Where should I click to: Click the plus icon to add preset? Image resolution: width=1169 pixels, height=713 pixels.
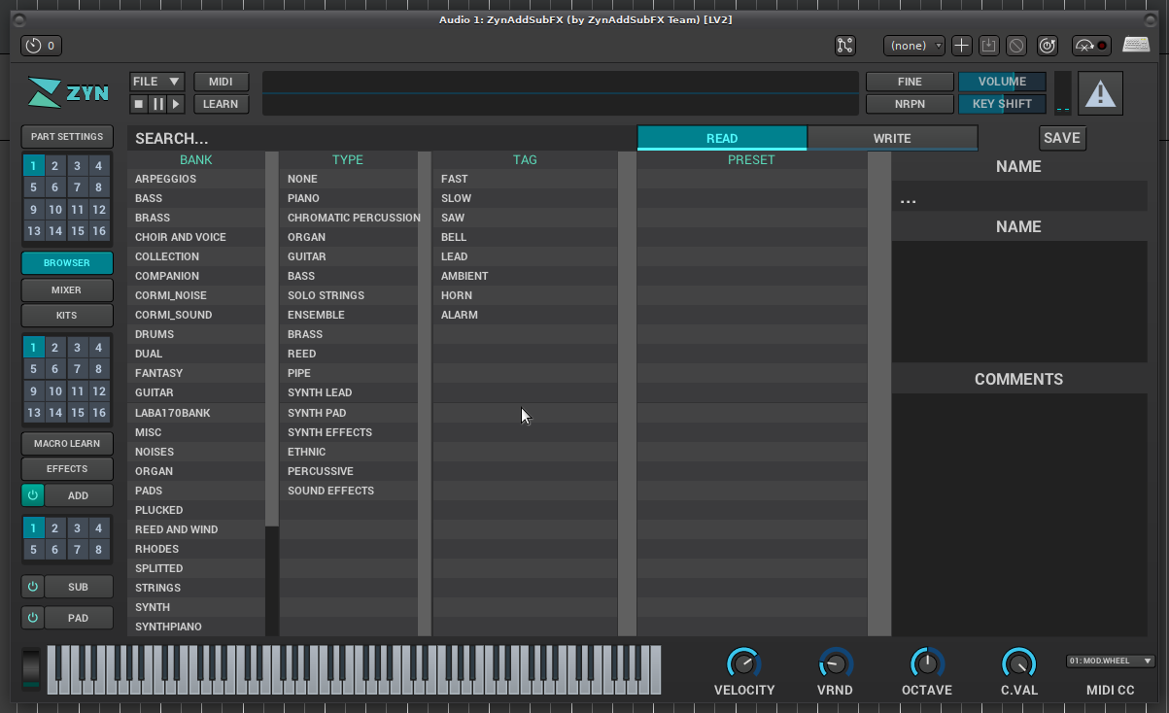pyautogui.click(x=961, y=46)
